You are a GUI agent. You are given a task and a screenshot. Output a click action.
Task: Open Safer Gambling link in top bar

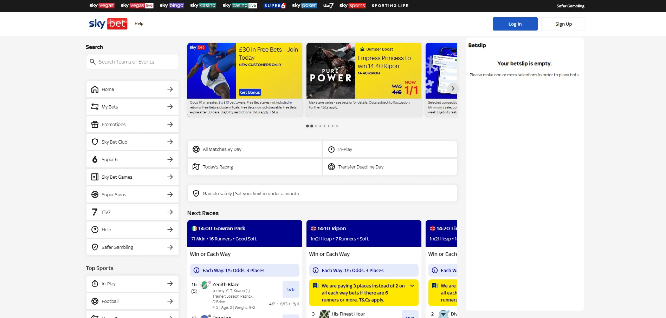point(570,6)
